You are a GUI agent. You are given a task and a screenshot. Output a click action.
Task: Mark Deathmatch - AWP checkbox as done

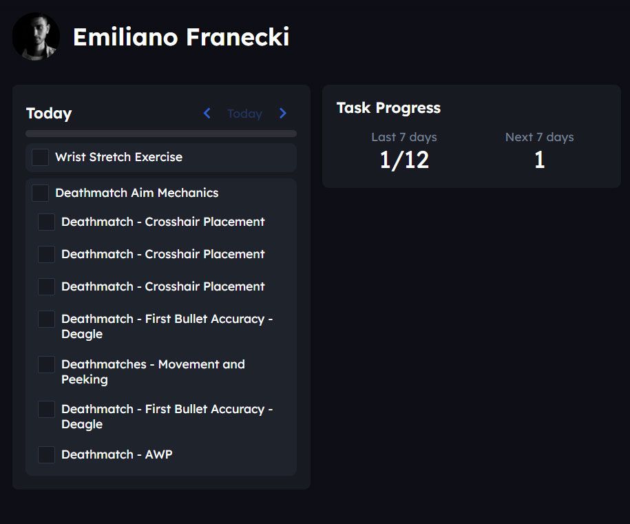pos(46,454)
